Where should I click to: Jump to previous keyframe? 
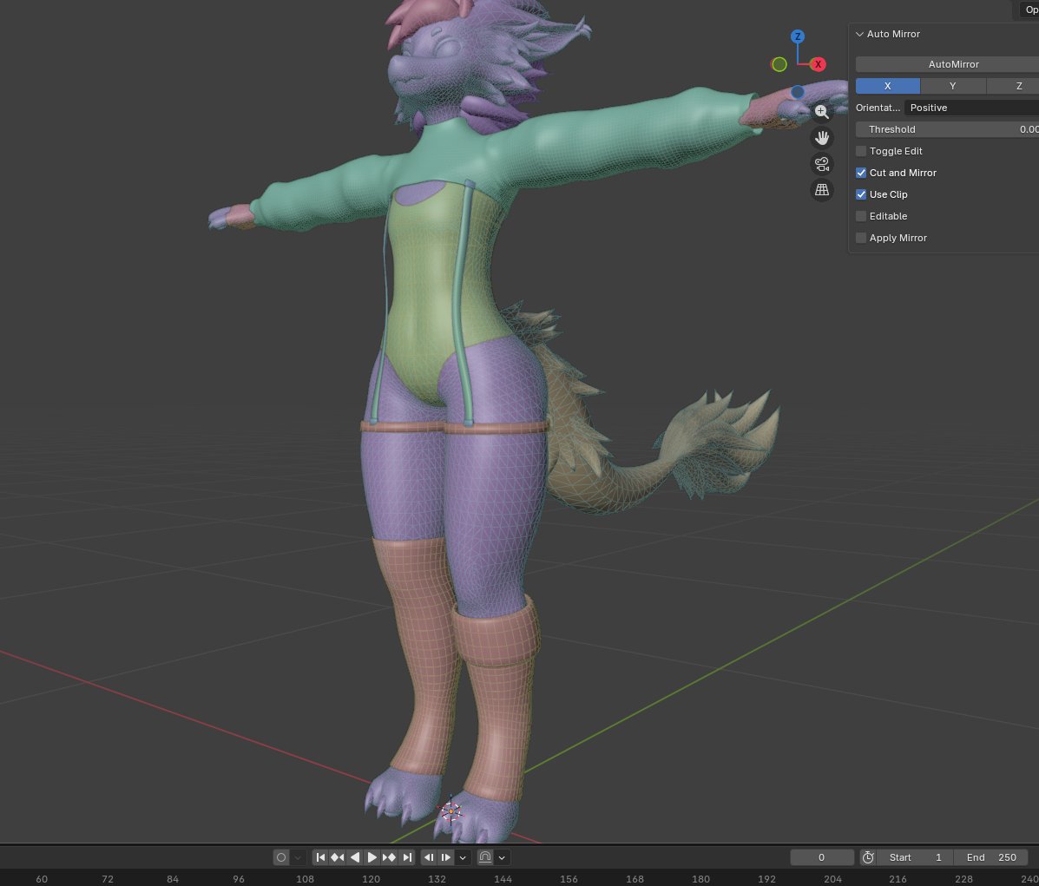pos(338,857)
